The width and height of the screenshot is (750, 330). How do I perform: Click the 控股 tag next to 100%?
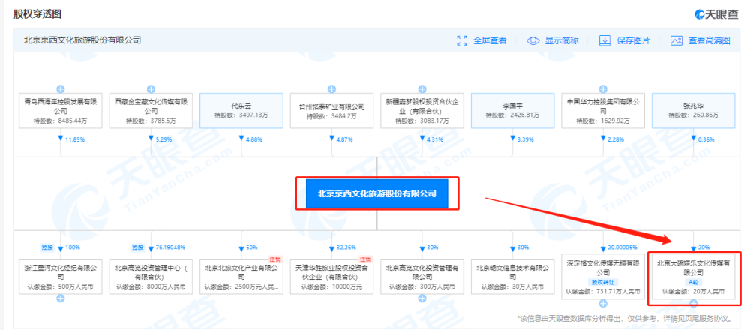coord(46,247)
